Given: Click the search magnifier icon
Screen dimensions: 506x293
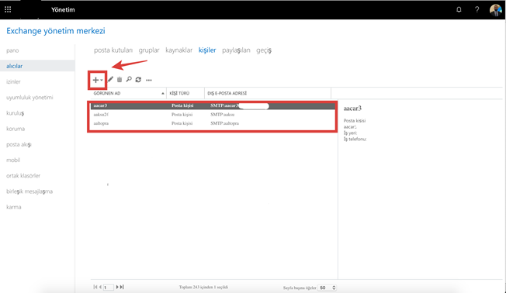Looking at the screenshot, I should (129, 79).
